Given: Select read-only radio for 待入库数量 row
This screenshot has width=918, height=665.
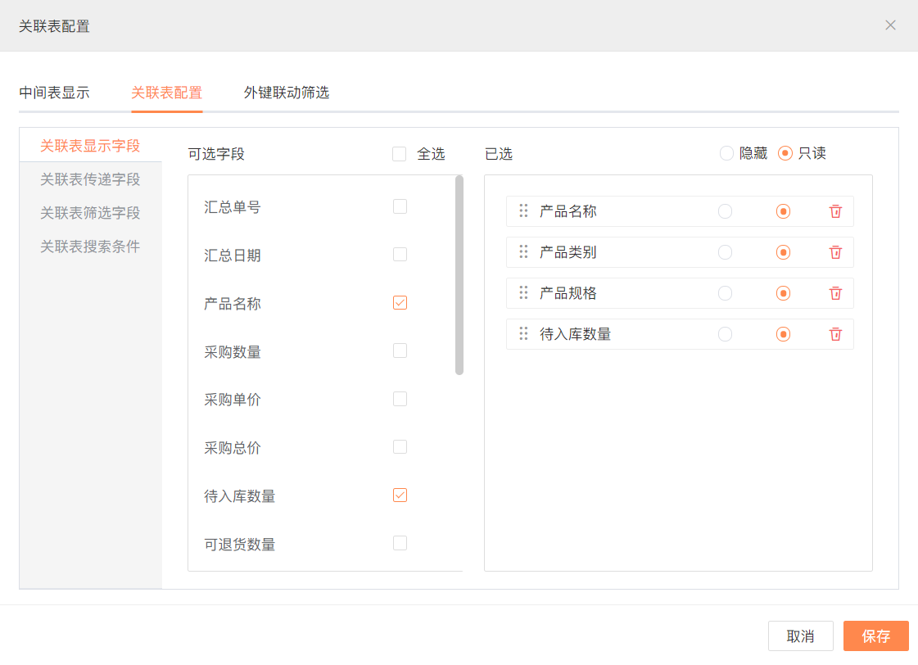Looking at the screenshot, I should tap(784, 334).
